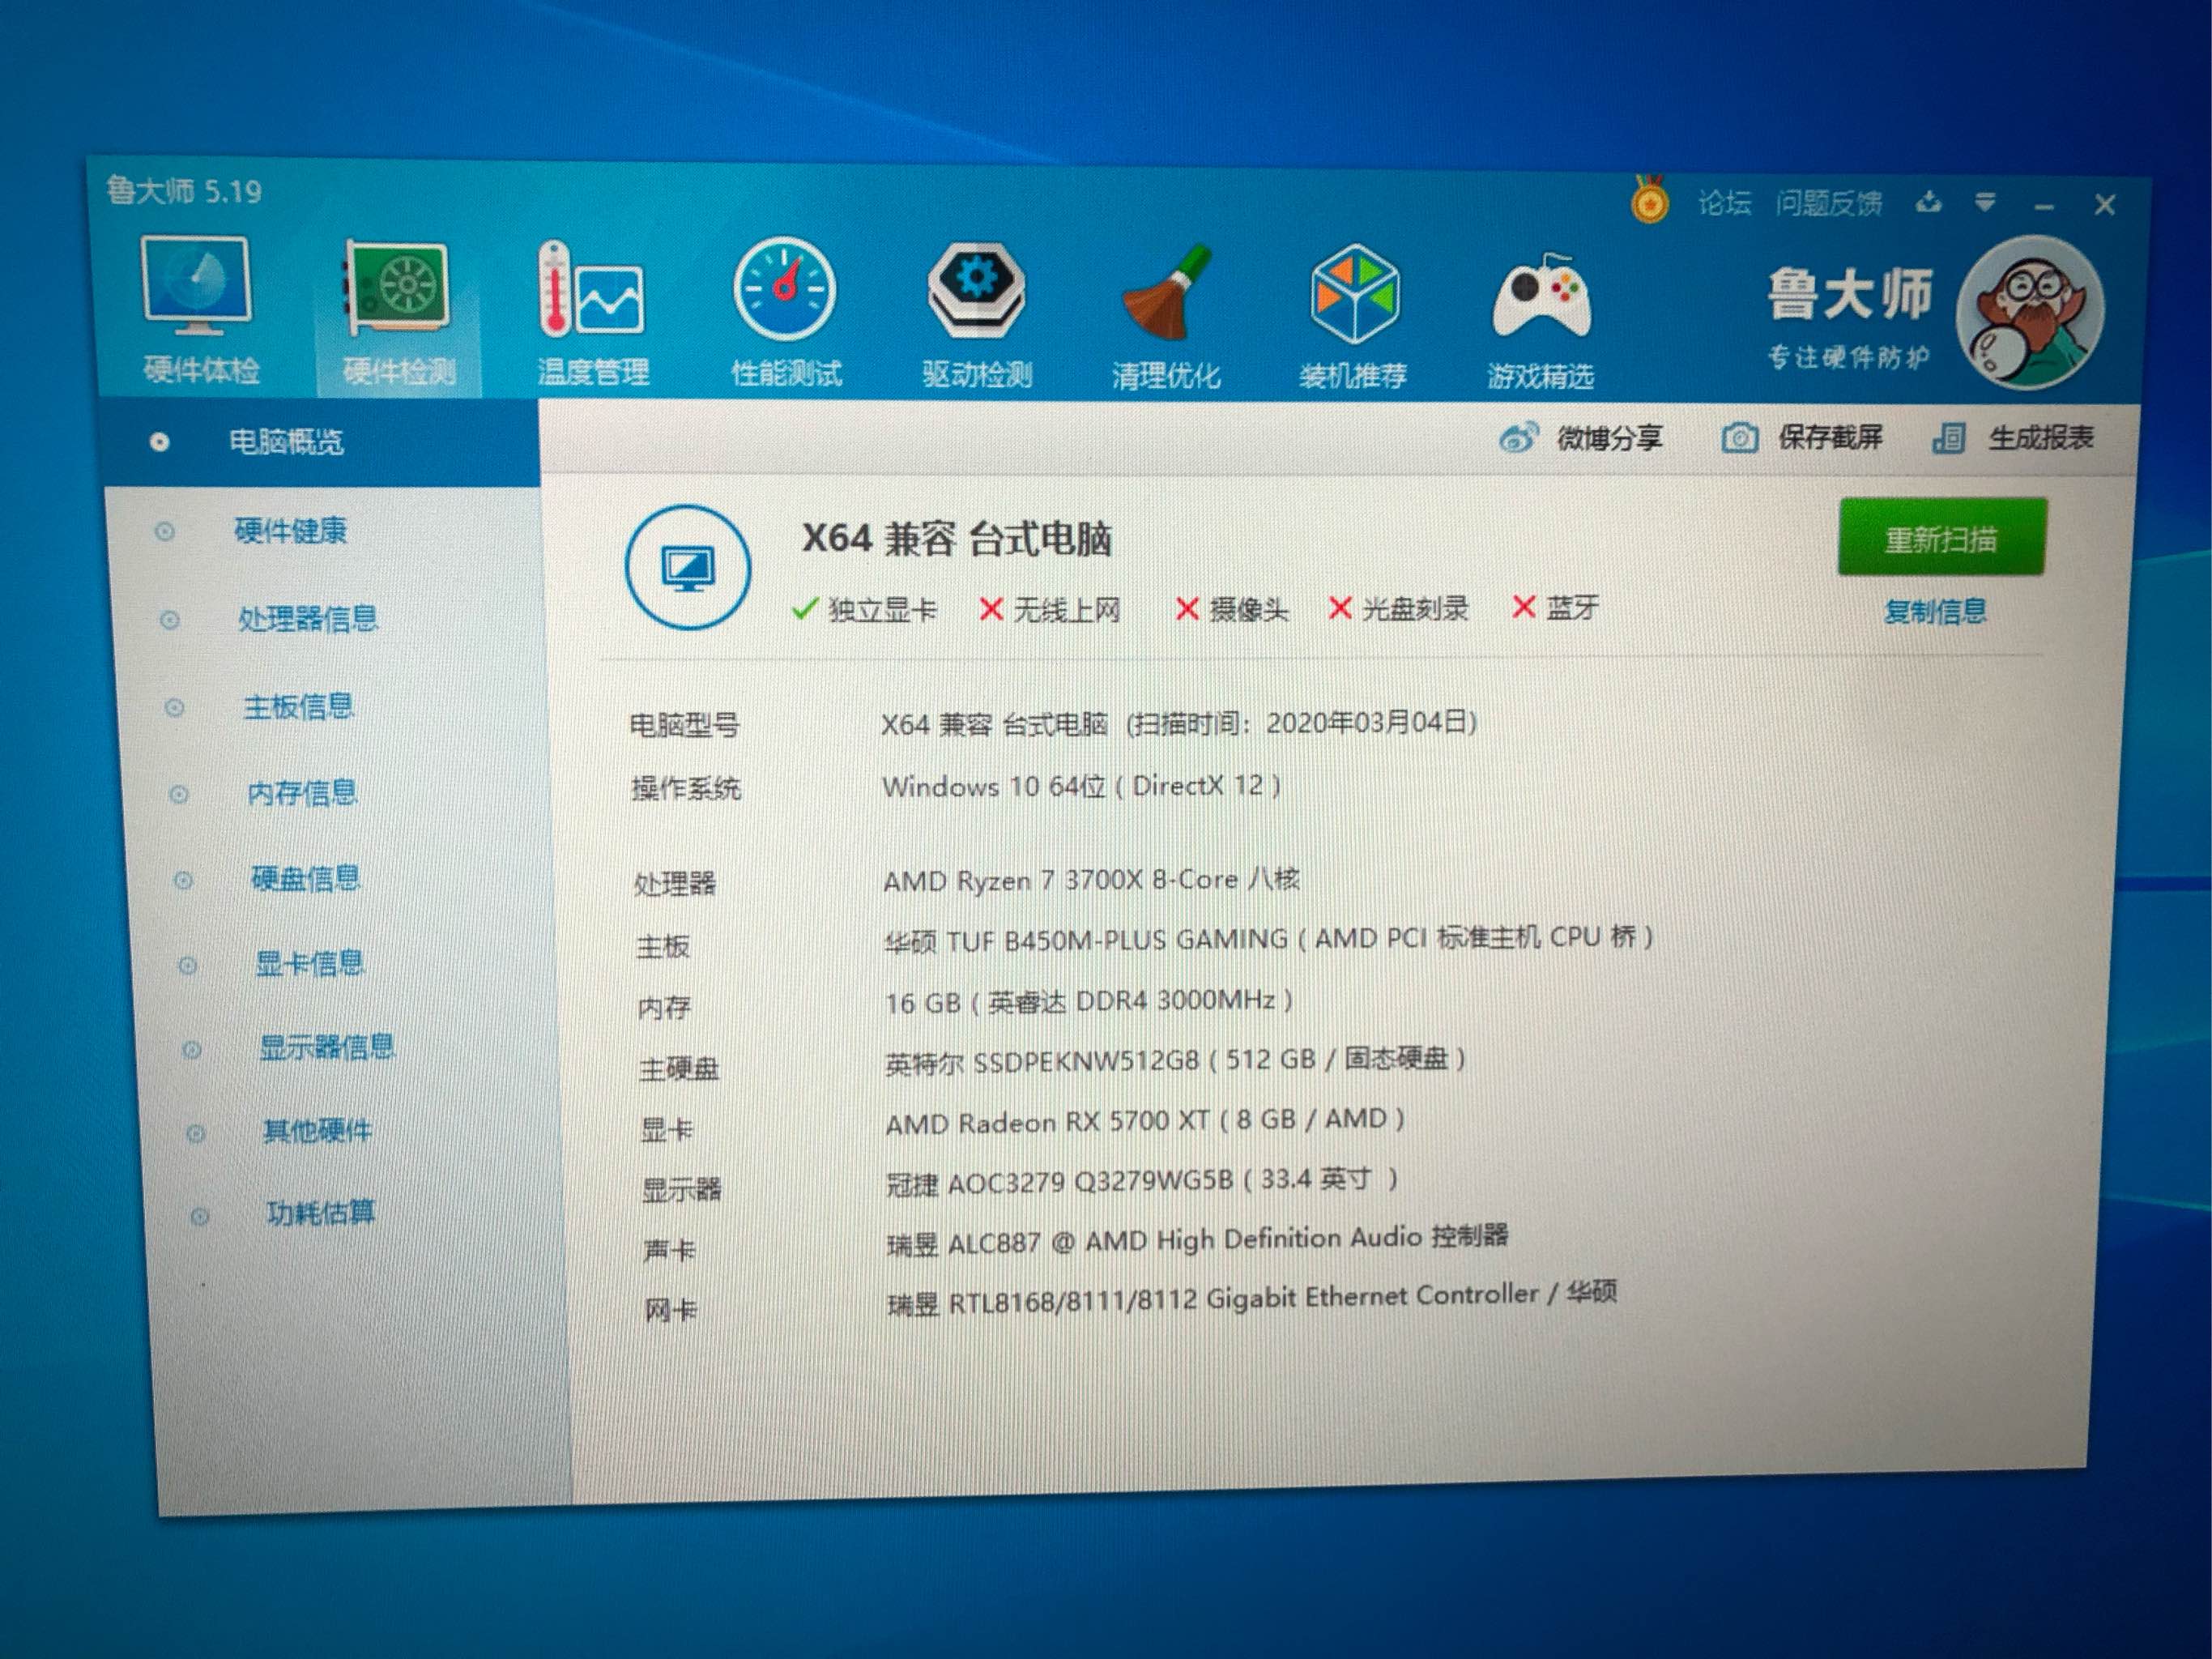
Task: Click RTL8168/8111/8112 Gigabit Ethernet value
Action: pos(1252,1298)
